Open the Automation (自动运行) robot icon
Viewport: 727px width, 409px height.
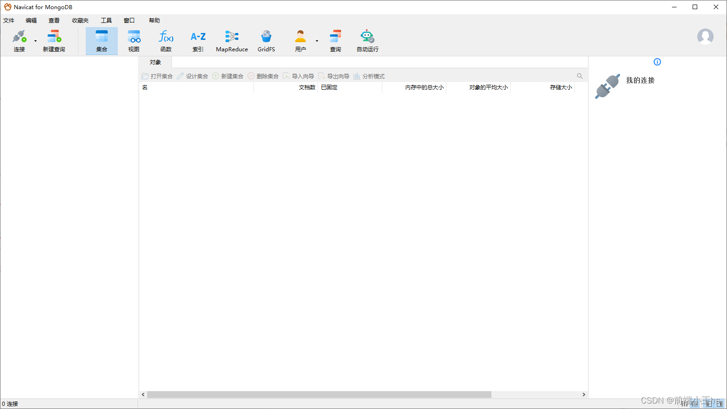point(367,37)
